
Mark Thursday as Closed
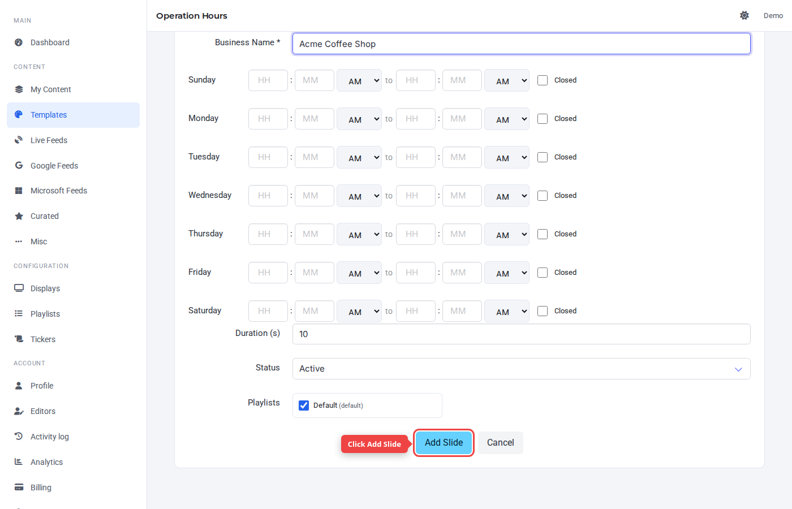[x=543, y=234]
